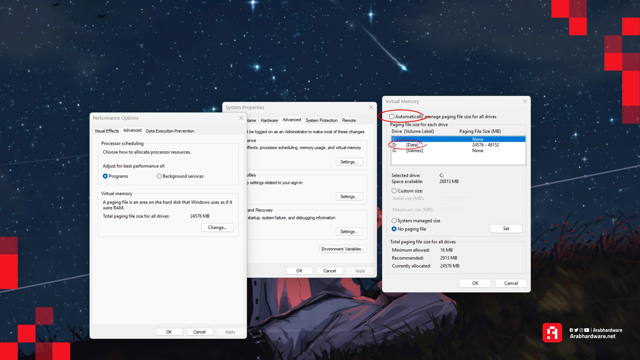Switch to Visual Effects tab
This screenshot has height=360, width=640.
pos(107,131)
